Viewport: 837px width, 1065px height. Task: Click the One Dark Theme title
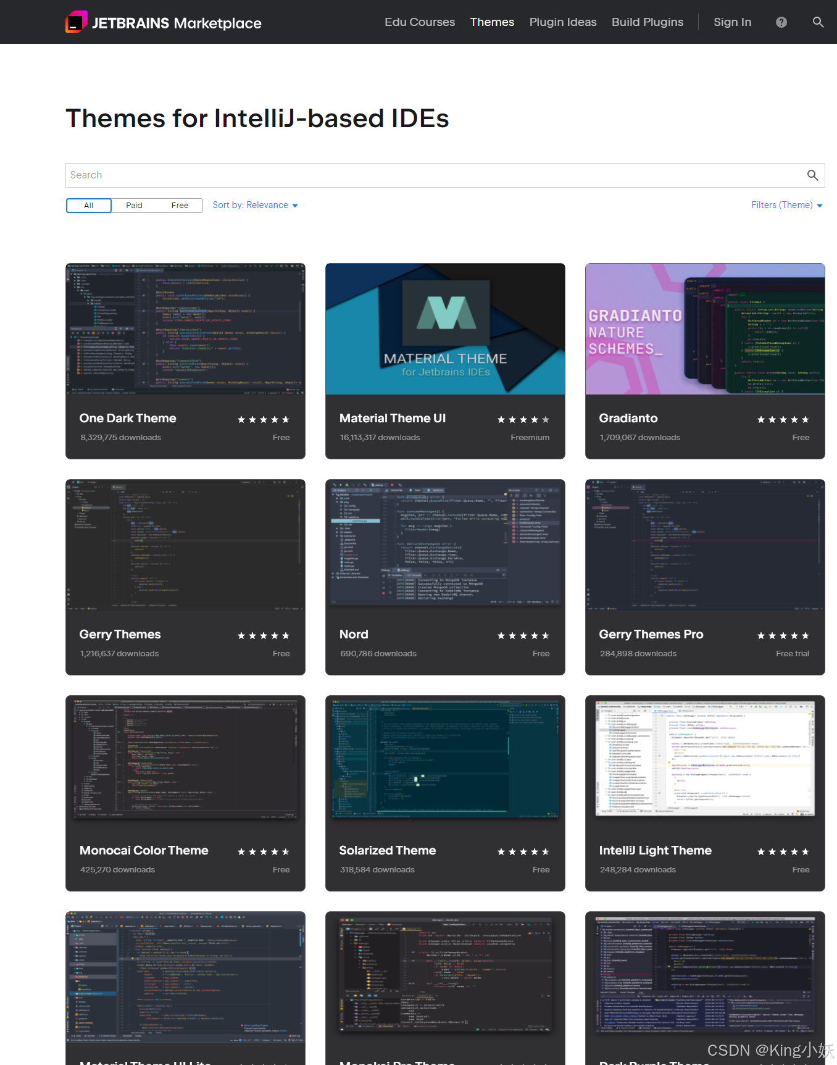[x=128, y=418]
